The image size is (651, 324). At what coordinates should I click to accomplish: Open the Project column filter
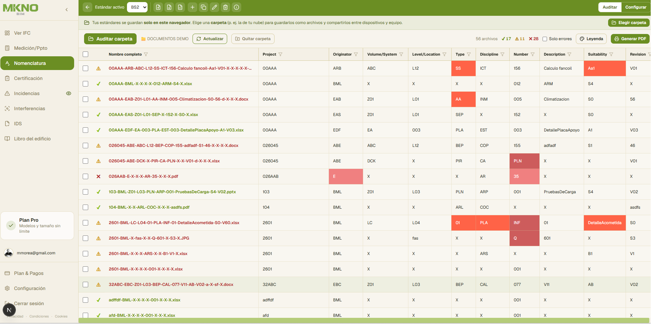(x=280, y=54)
